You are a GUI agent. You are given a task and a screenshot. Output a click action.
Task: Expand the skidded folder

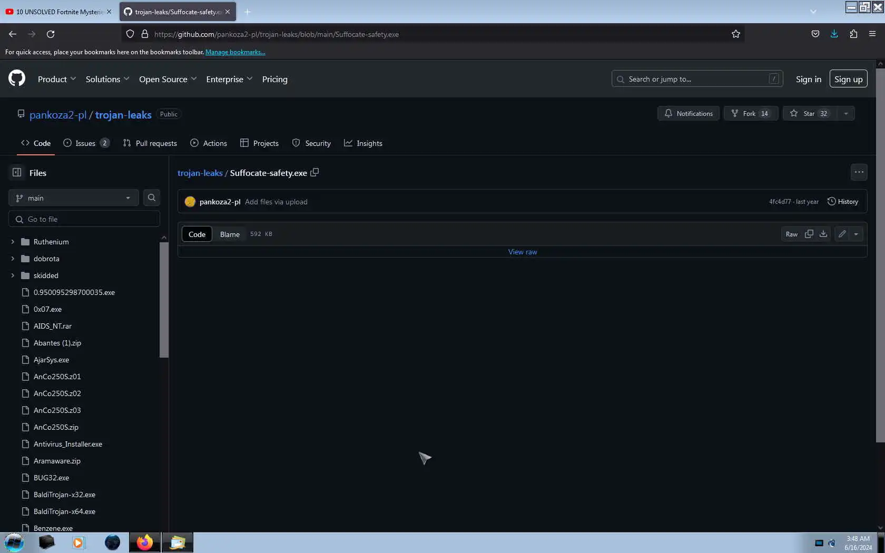click(x=13, y=275)
